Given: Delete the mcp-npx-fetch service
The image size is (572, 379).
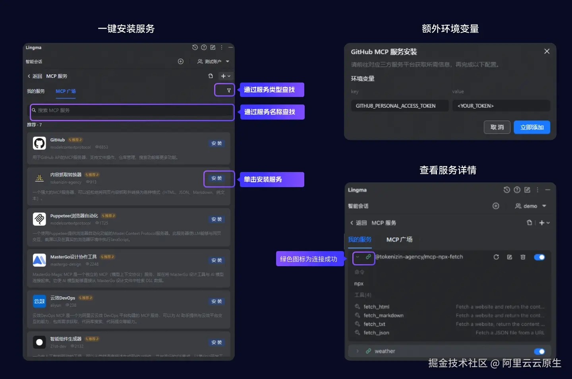Looking at the screenshot, I should [523, 257].
